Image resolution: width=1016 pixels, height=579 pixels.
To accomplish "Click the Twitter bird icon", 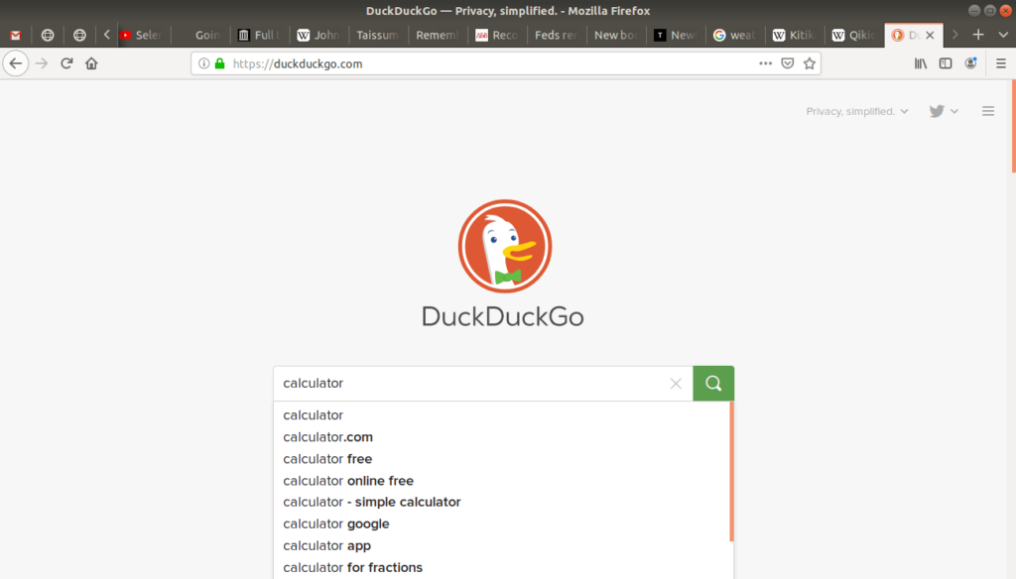I will coord(937,111).
